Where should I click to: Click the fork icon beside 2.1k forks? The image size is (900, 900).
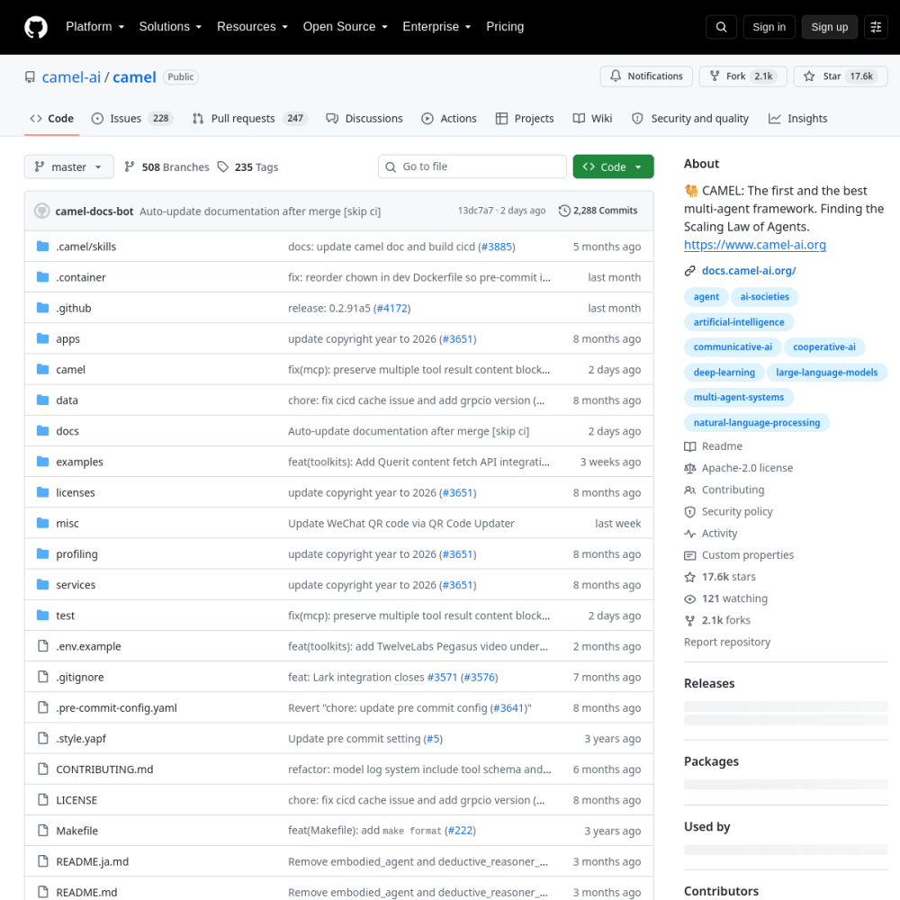(690, 620)
